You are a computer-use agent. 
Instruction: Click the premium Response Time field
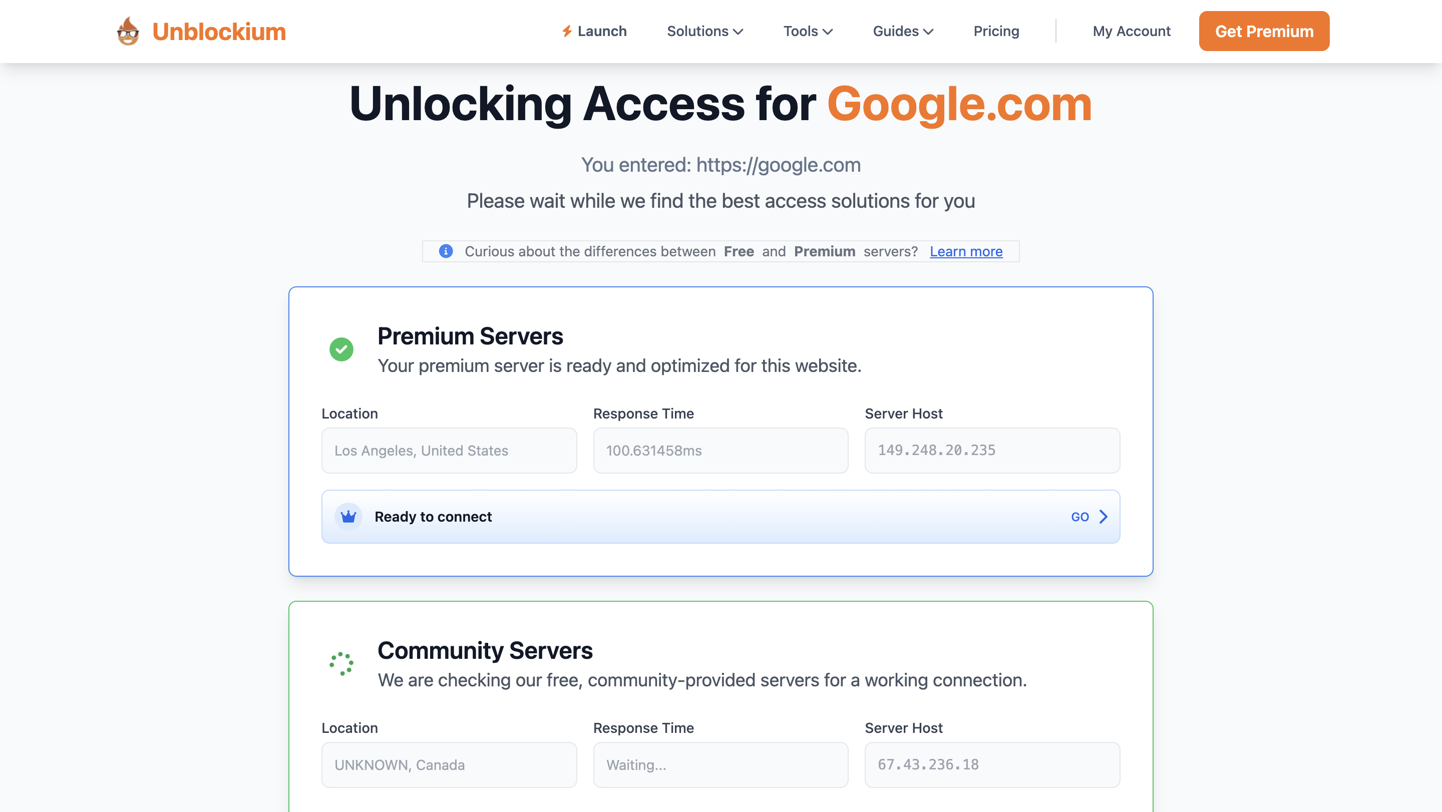pos(720,451)
